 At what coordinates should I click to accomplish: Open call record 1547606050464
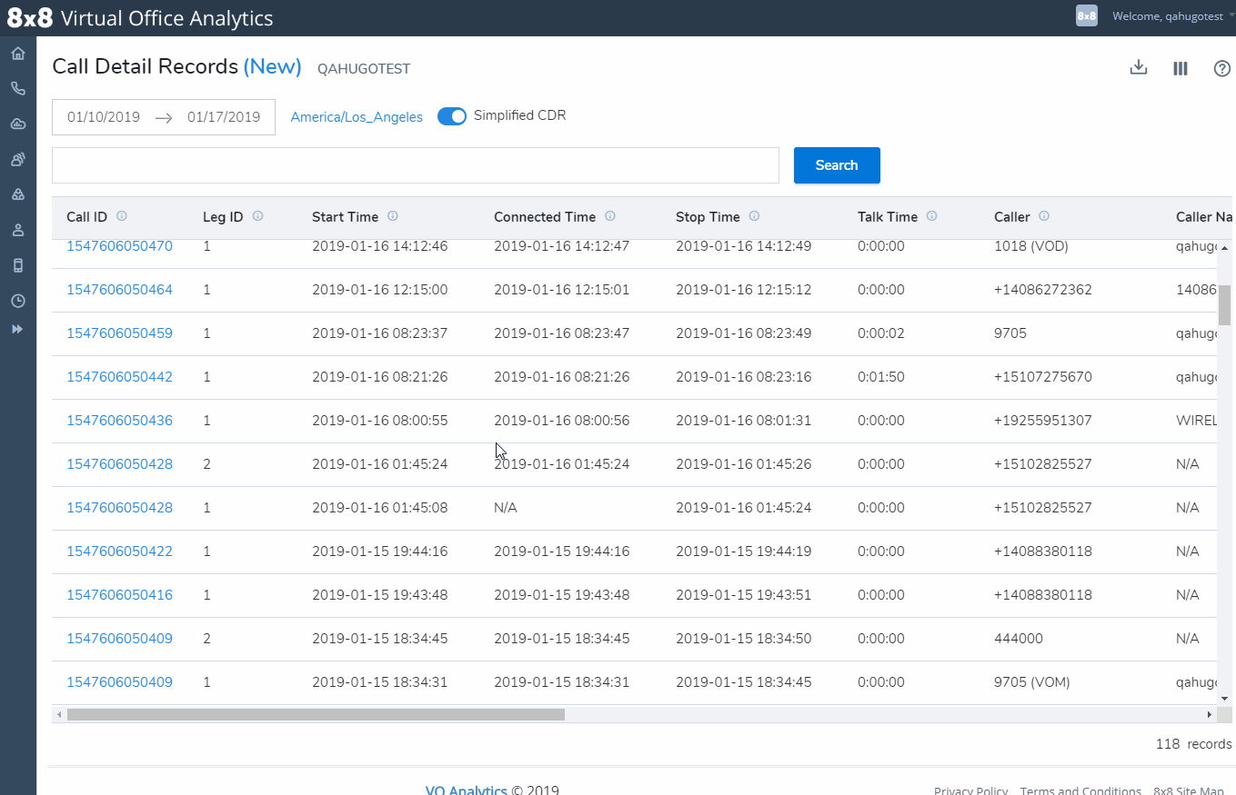[119, 290]
